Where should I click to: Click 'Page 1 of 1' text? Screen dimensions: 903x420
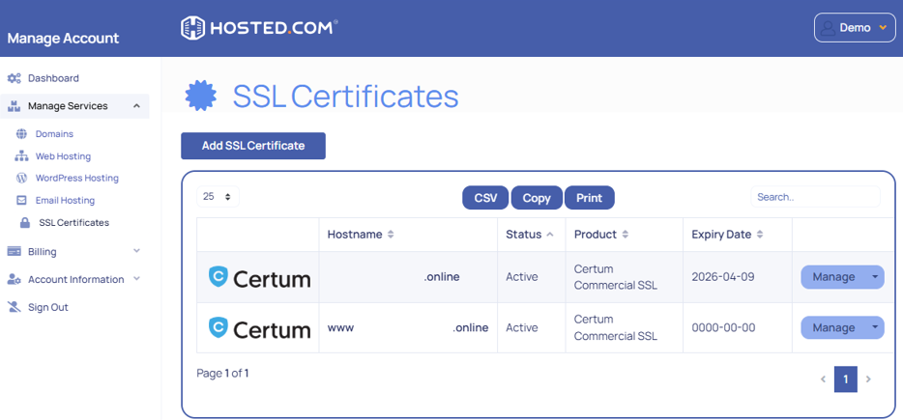pyautogui.click(x=223, y=374)
